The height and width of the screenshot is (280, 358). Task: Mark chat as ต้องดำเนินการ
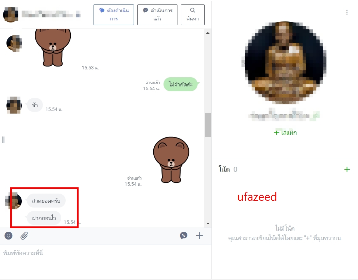(x=114, y=15)
